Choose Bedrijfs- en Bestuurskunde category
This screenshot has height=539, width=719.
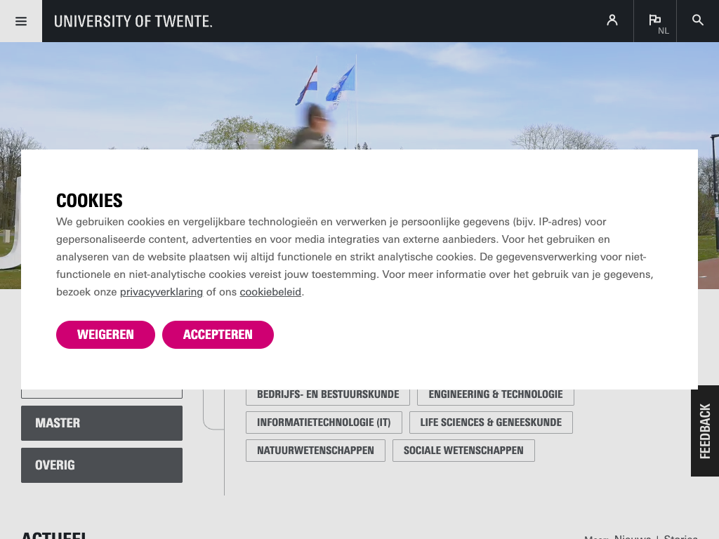328,395
